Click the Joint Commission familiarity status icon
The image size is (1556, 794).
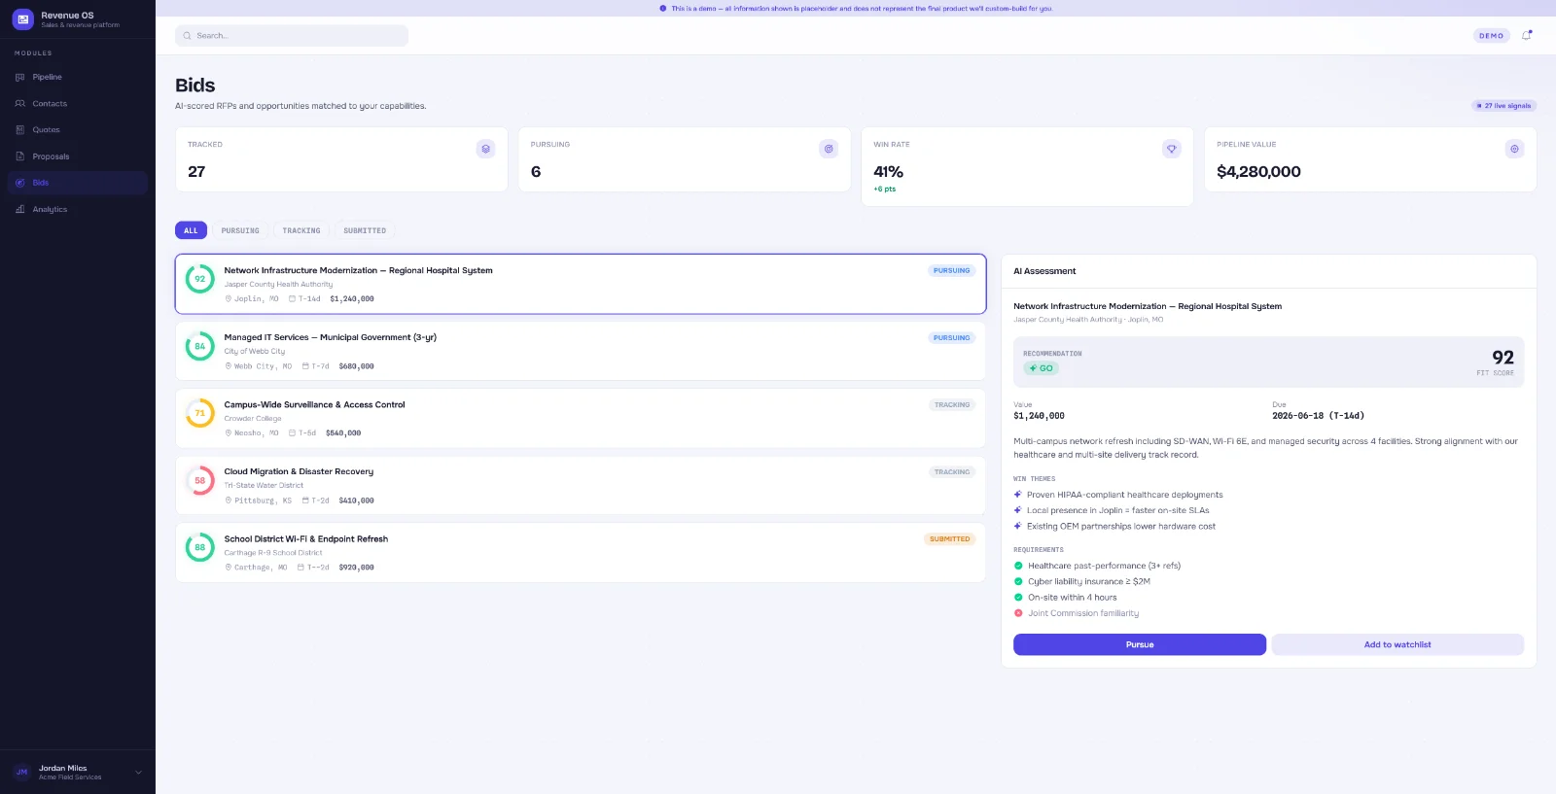tap(1018, 613)
